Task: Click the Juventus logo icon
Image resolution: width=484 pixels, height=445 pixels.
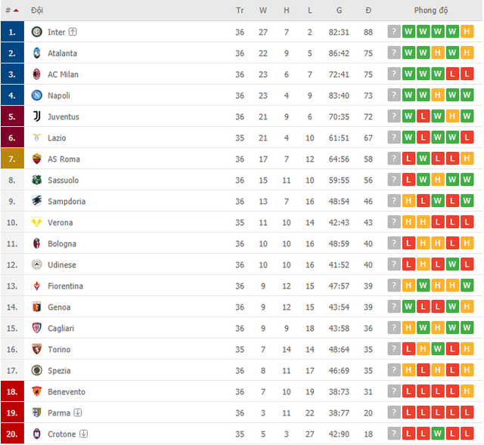Action: point(37,116)
